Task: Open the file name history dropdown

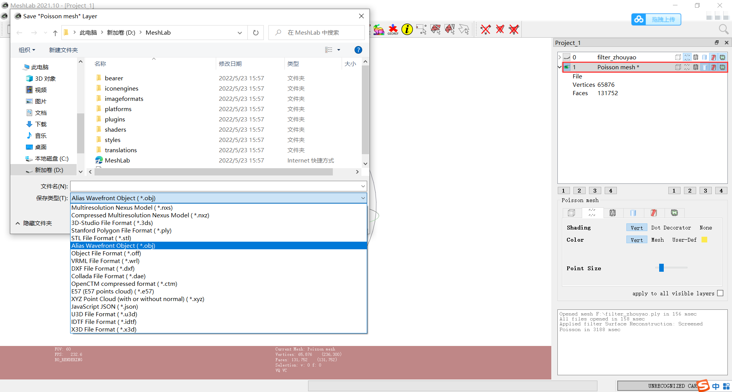Action: 363,186
